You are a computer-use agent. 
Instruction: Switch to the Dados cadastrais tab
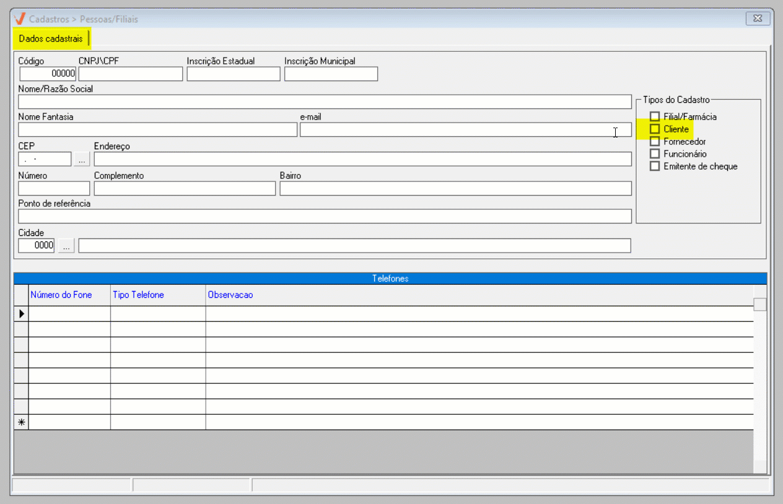tap(51, 39)
